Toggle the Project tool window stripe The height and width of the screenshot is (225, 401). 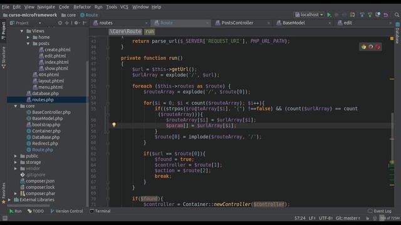(3, 31)
